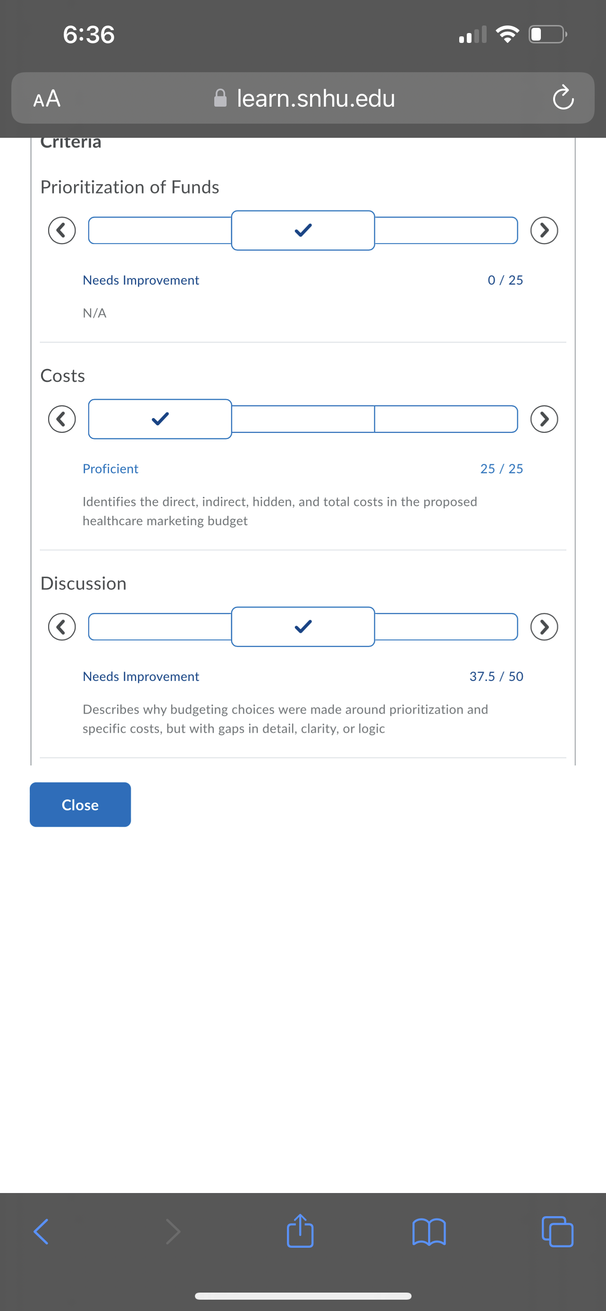The image size is (606, 1311).
Task: Click previous level arrow in Costs row
Action: click(62, 419)
